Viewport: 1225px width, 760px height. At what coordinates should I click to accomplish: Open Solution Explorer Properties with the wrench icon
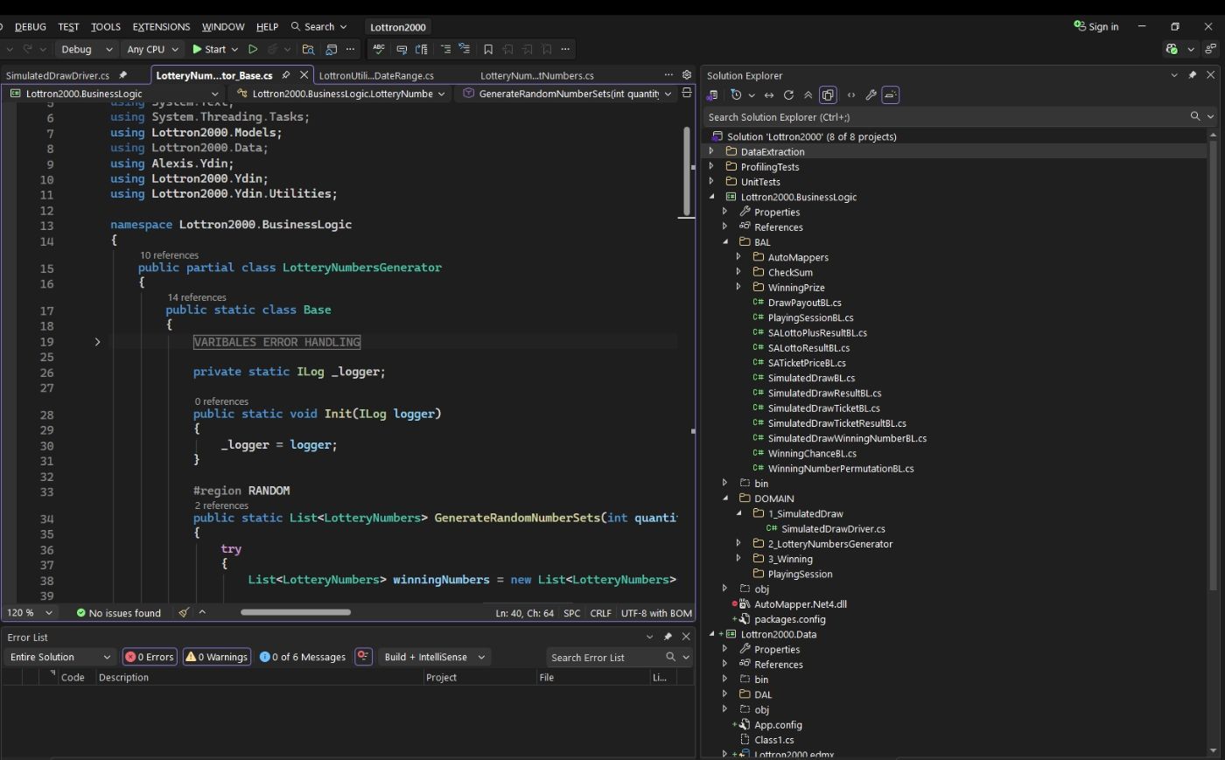click(871, 94)
